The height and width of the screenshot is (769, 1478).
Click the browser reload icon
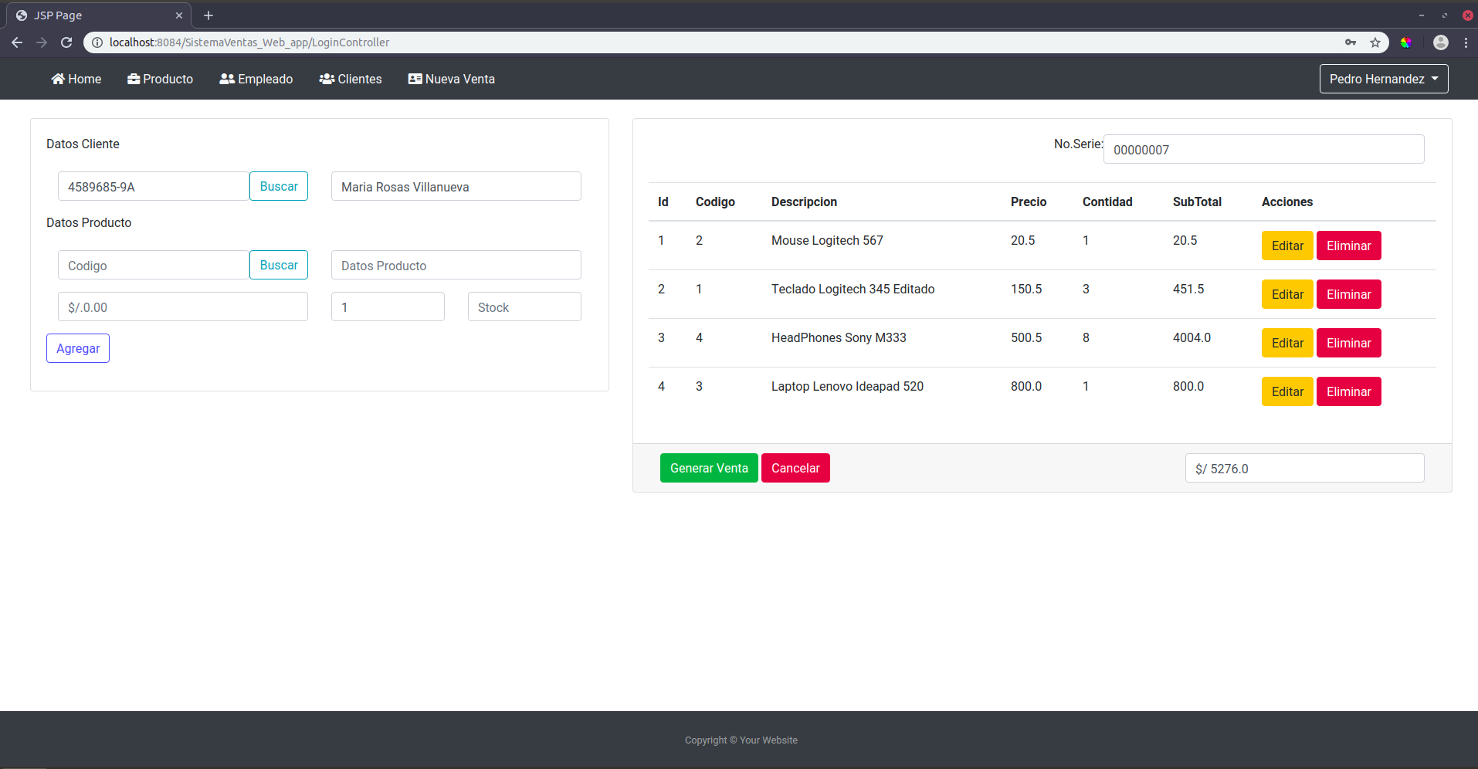66,42
